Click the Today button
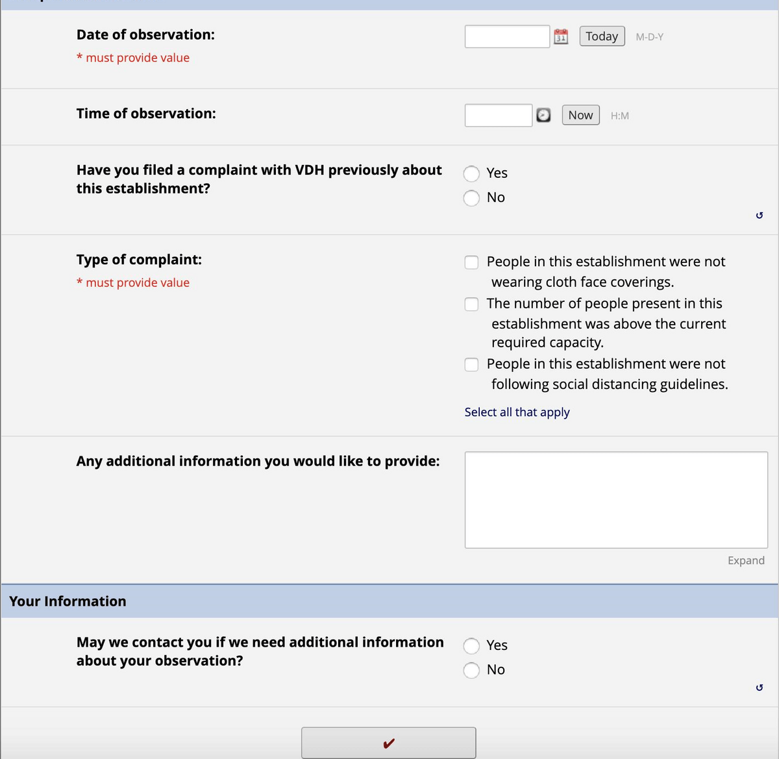Viewport: 779px width, 759px height. [x=602, y=36]
